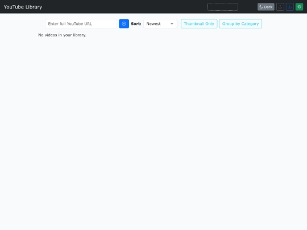Viewport: 307px width, 230px height.
Task: Open the Sort dropdown showing Newest
Action: point(160,24)
